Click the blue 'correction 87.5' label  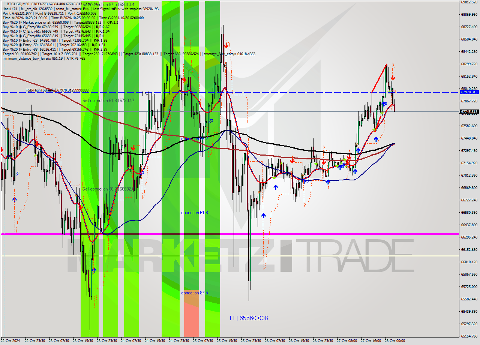pyautogui.click(x=194, y=293)
